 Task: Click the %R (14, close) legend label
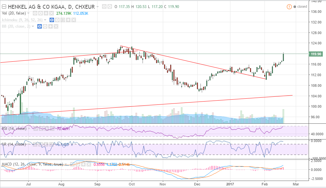[x=14, y=144]
